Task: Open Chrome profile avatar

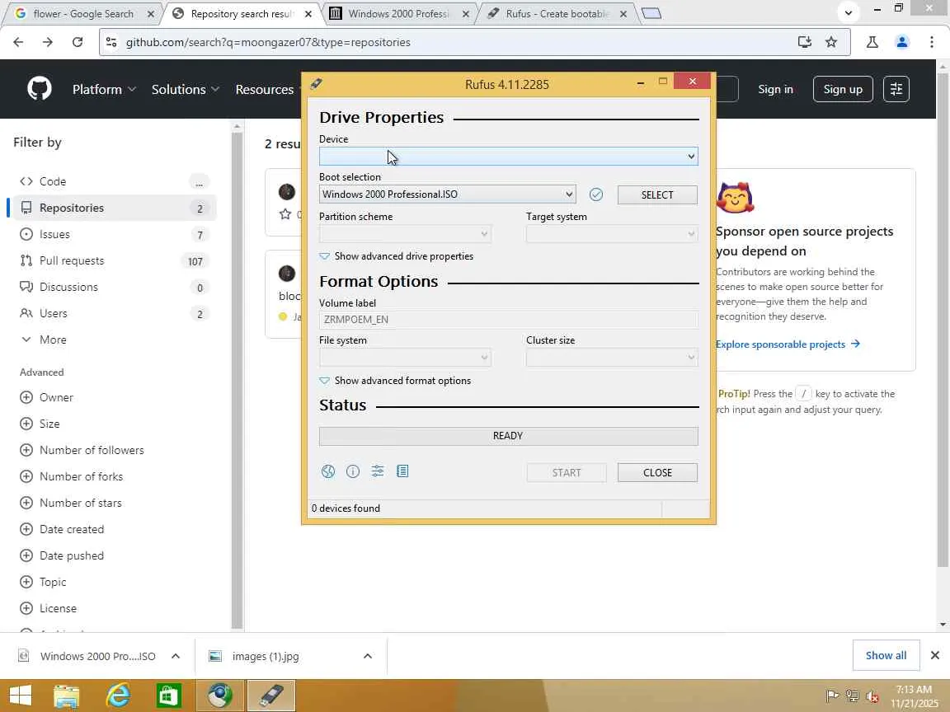Action: [x=902, y=42]
